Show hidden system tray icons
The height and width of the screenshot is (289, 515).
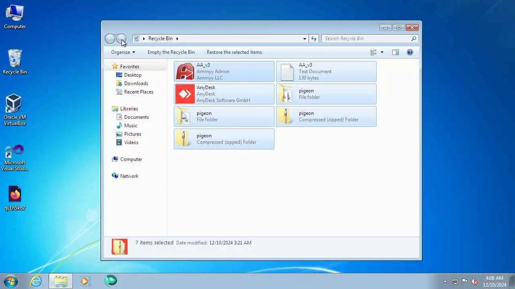[445, 281]
